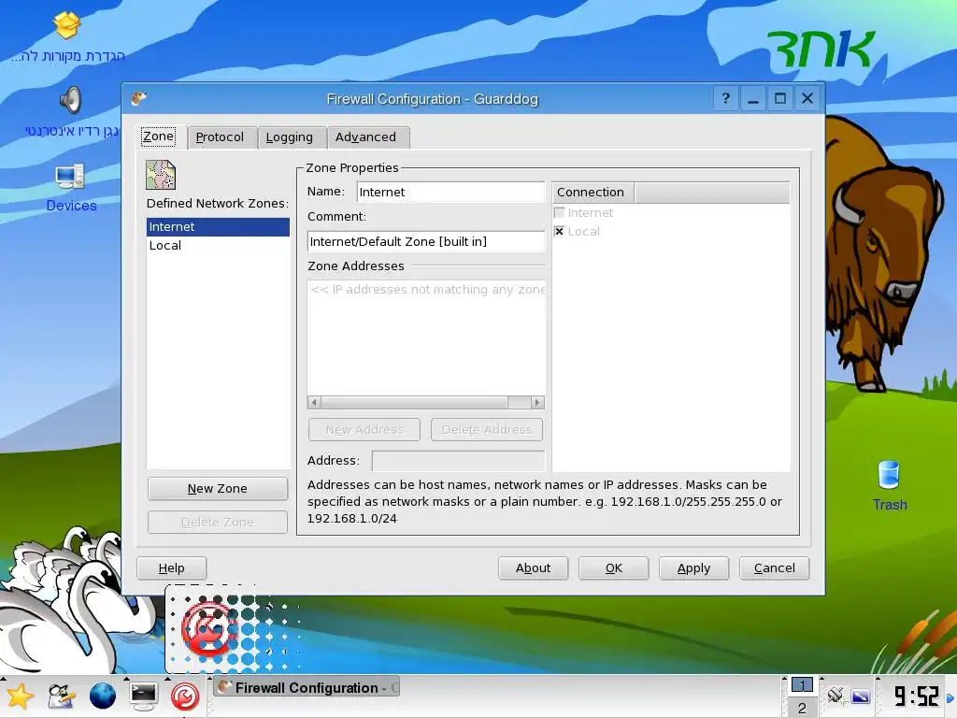Screen dimensions: 957x718
Task: Click the Guarddog dog icon in title bar
Action: 139,98
